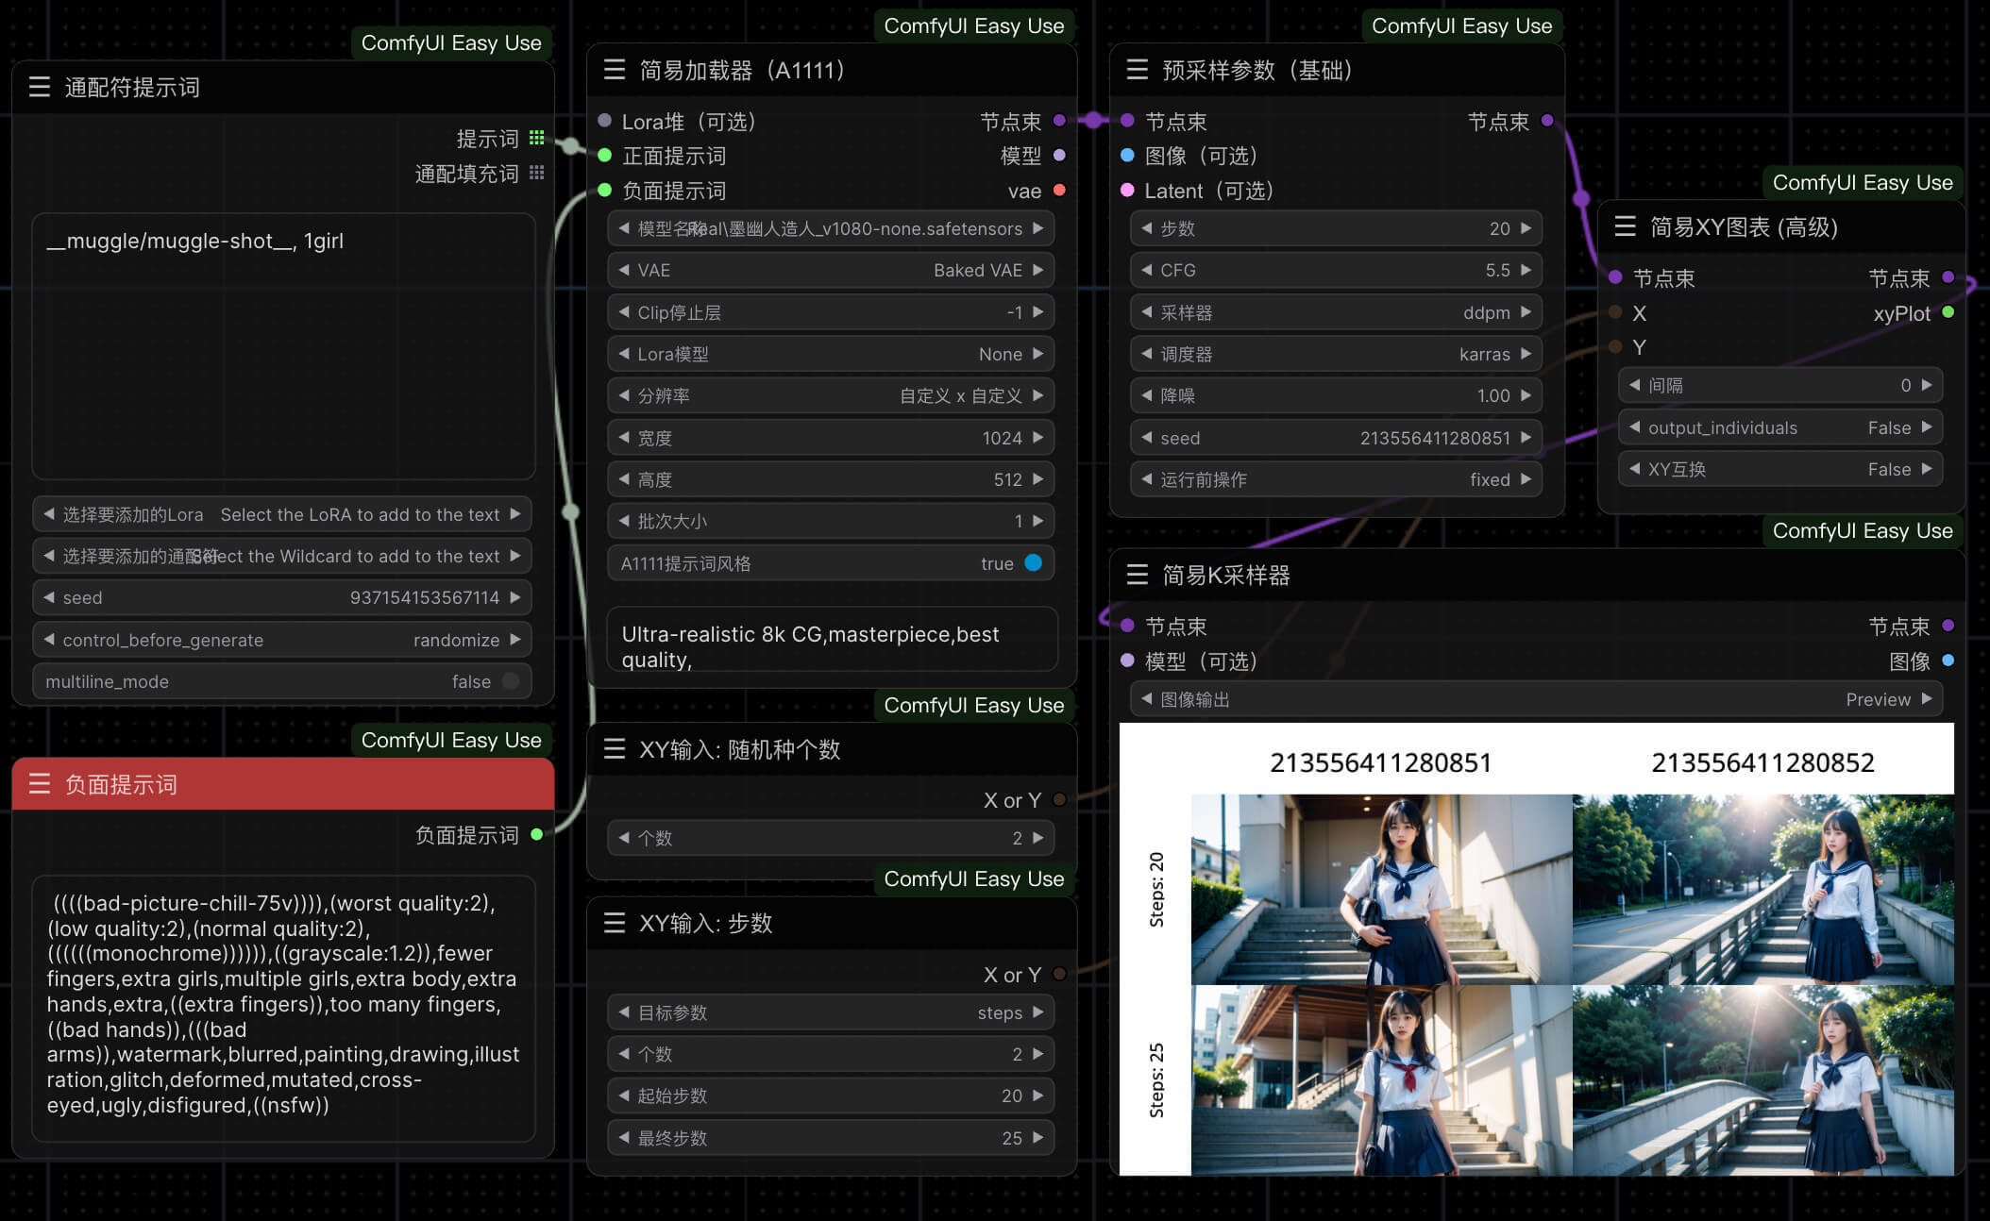Increase 步数 value with right arrow
Screen dimensions: 1990x1221
point(1526,228)
